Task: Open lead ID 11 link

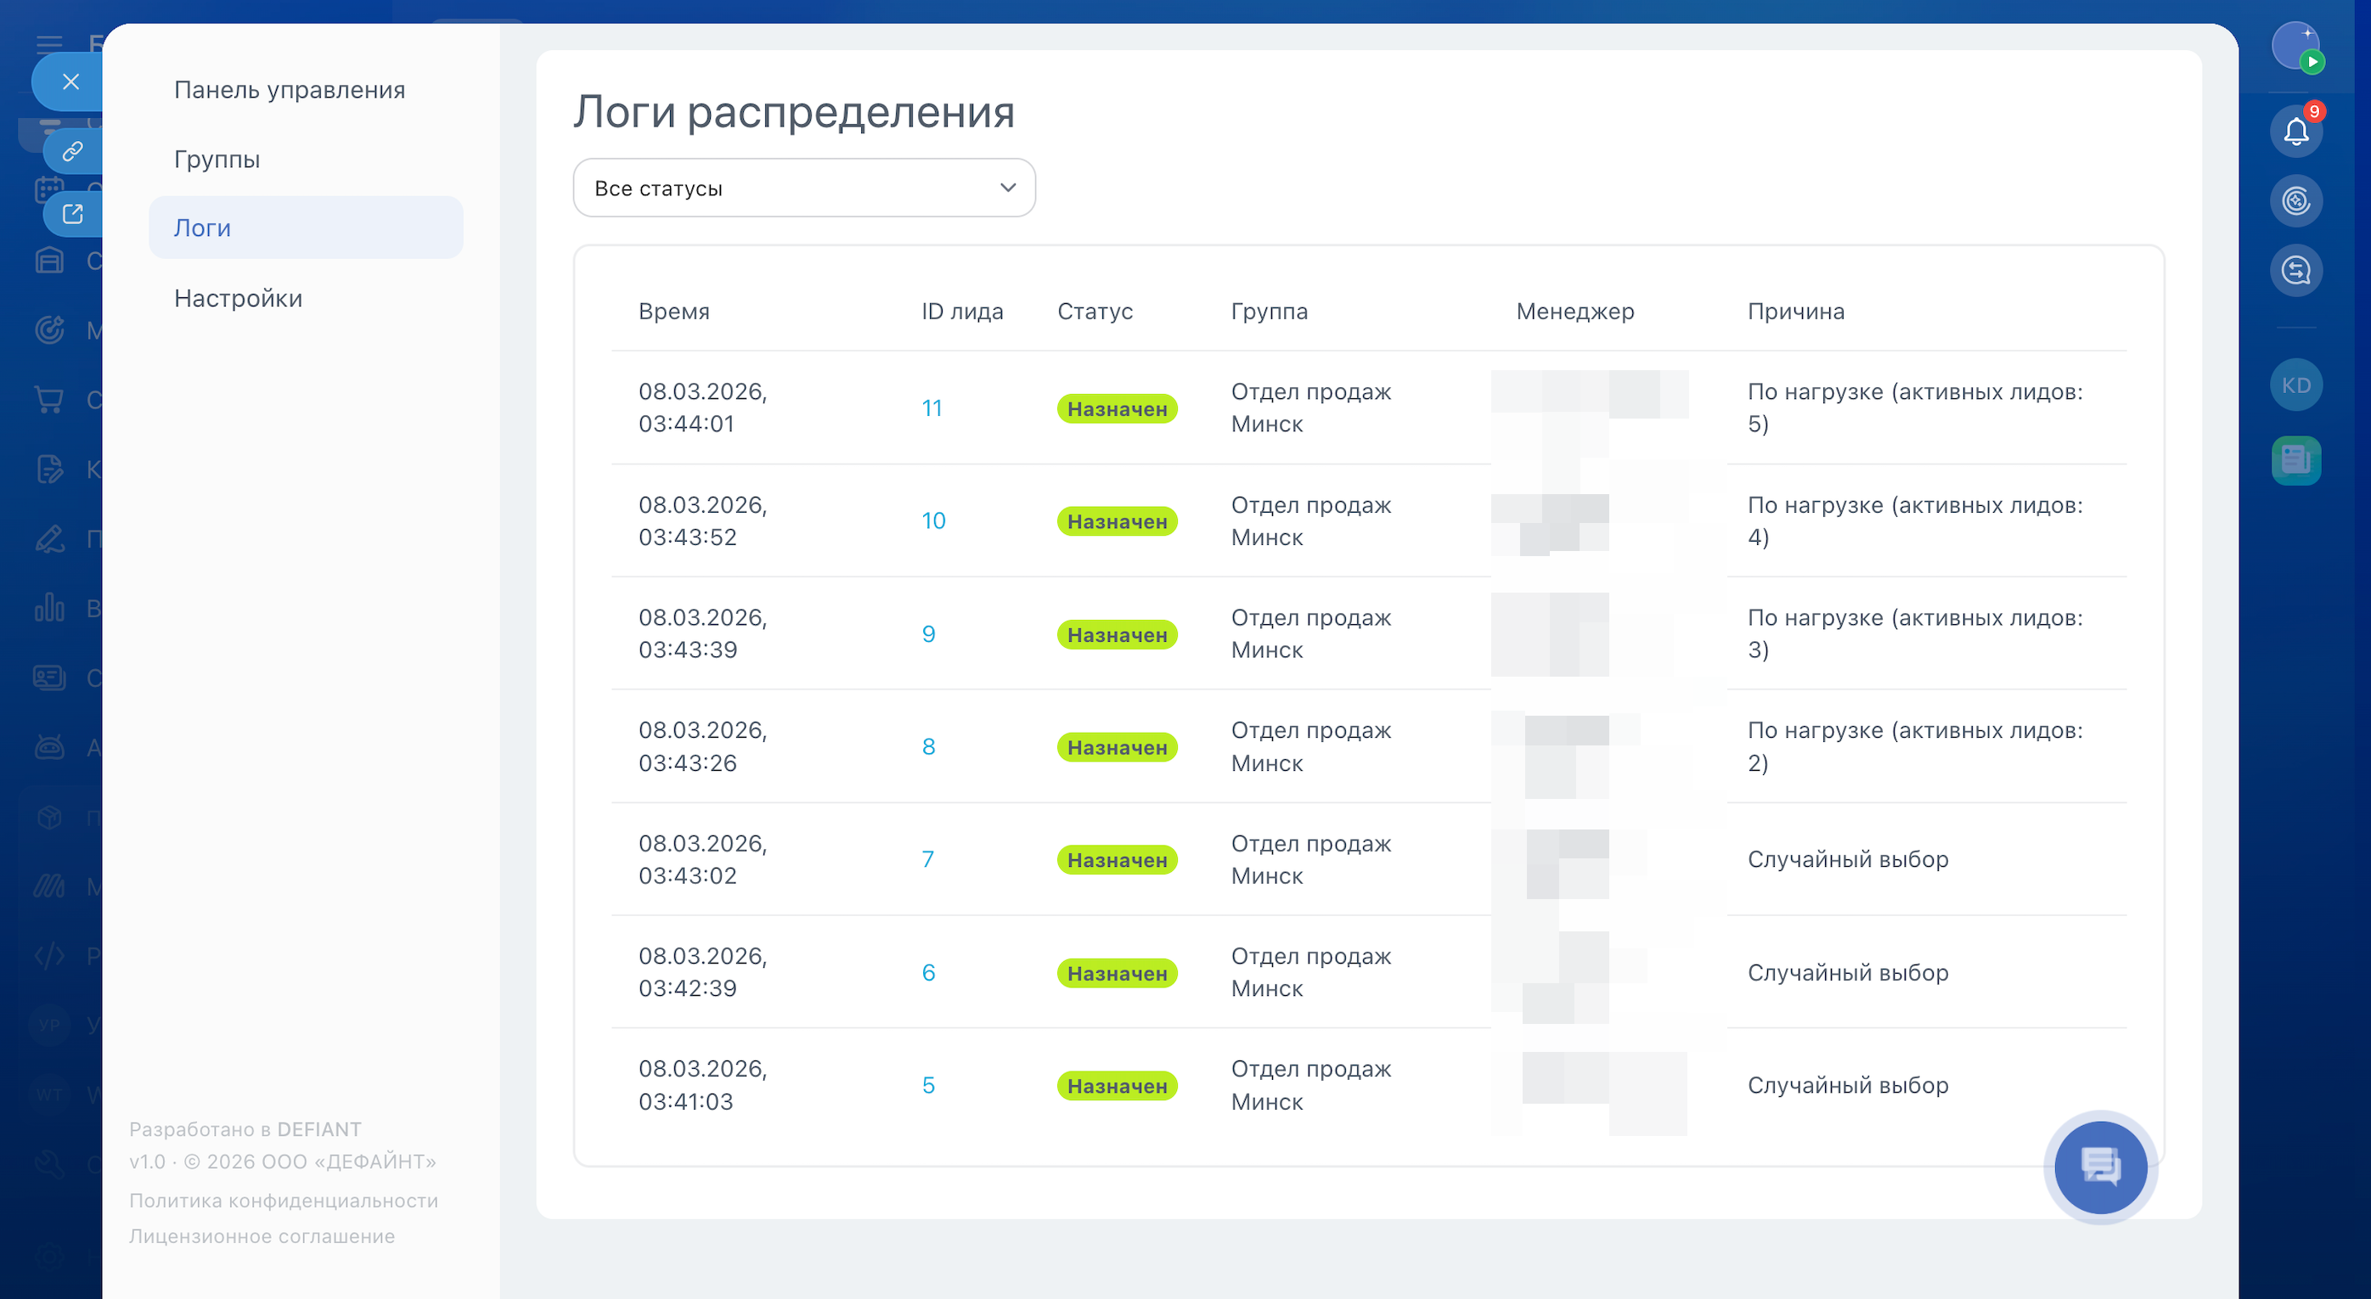Action: (932, 408)
